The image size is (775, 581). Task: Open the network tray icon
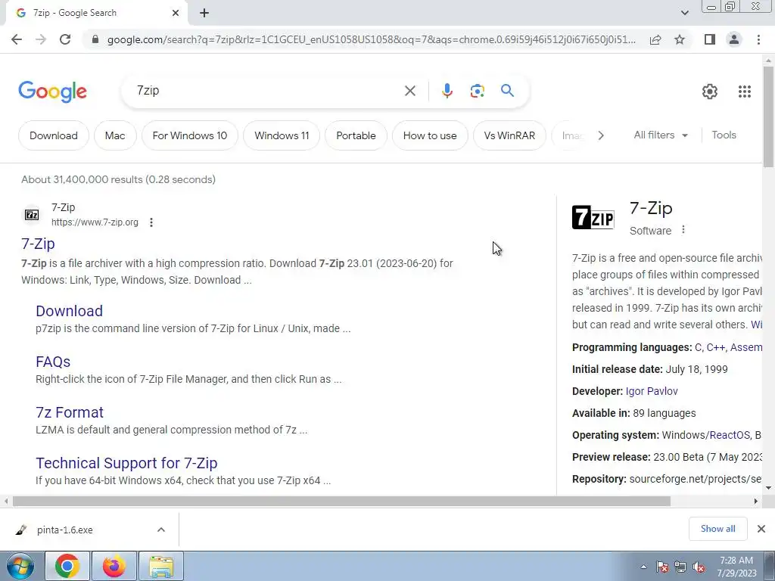pyautogui.click(x=680, y=567)
